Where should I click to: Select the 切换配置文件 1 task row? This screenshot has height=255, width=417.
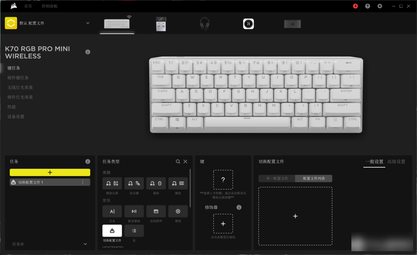point(50,182)
